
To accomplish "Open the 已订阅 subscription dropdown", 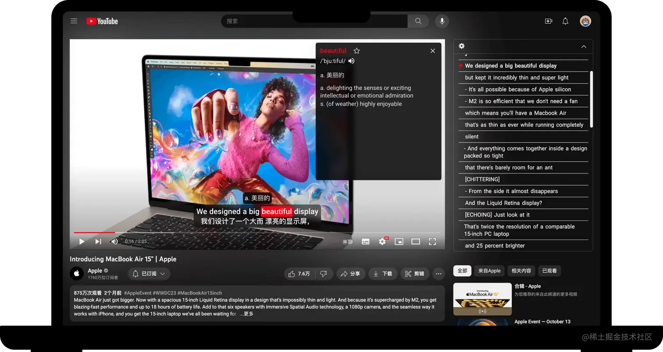I will (149, 274).
